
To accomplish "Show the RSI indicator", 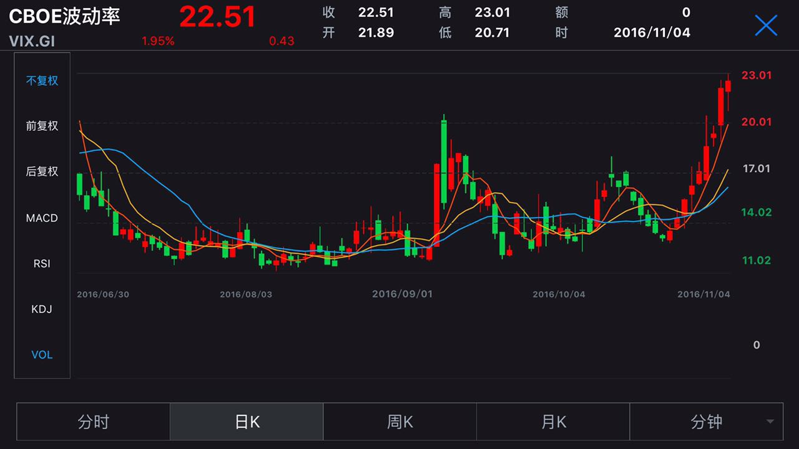I will point(42,264).
